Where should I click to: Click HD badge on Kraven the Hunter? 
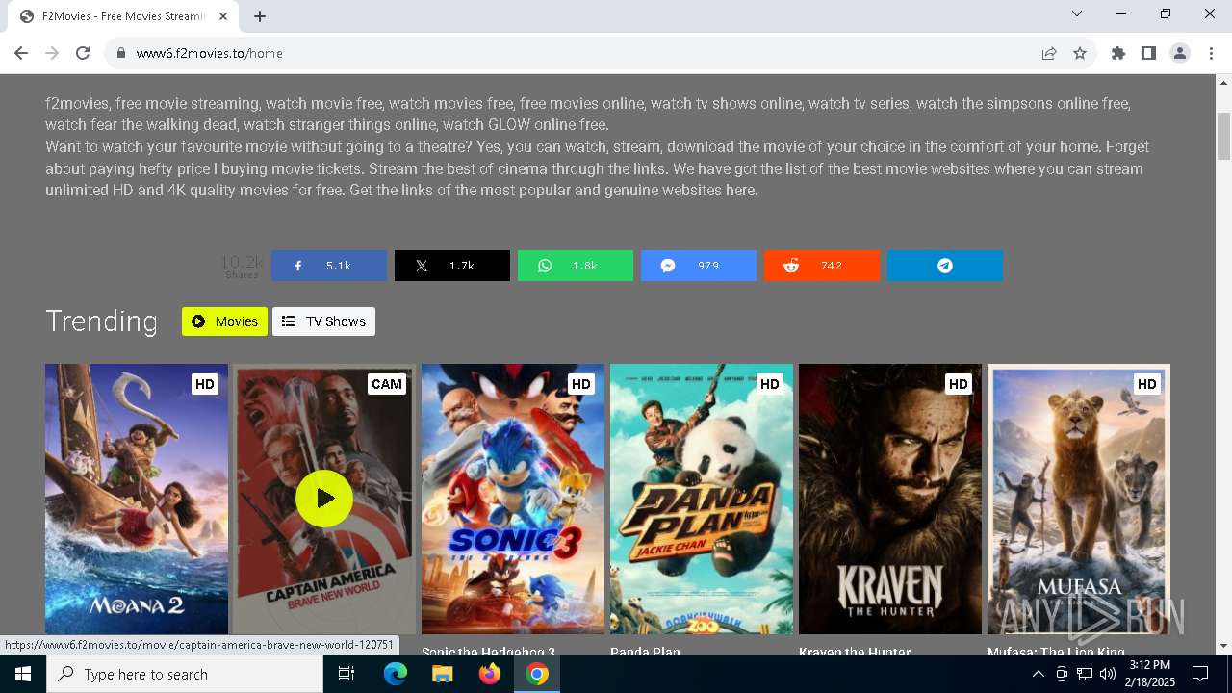(x=958, y=384)
